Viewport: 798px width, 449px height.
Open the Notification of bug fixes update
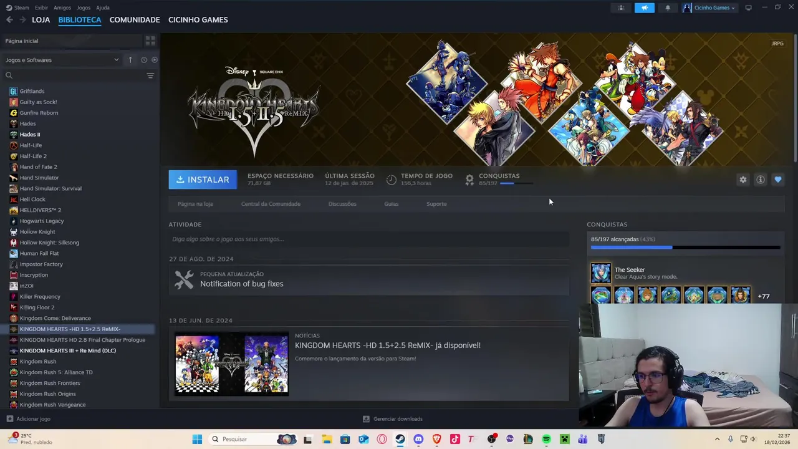368,279
